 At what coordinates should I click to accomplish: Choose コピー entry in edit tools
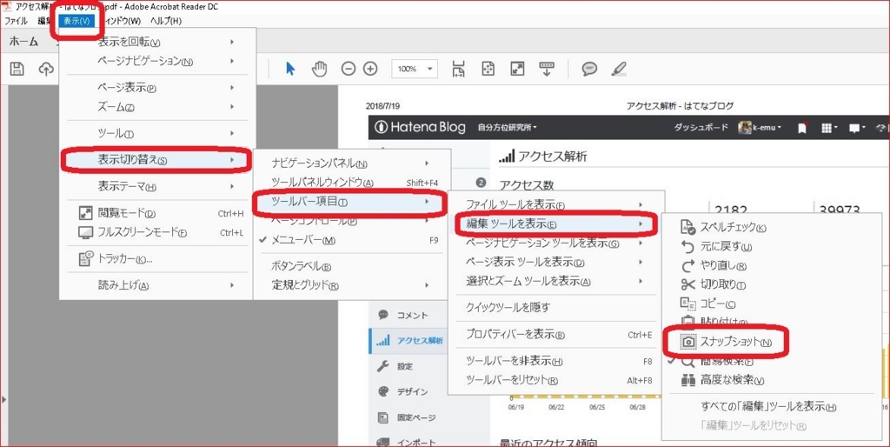(772, 304)
